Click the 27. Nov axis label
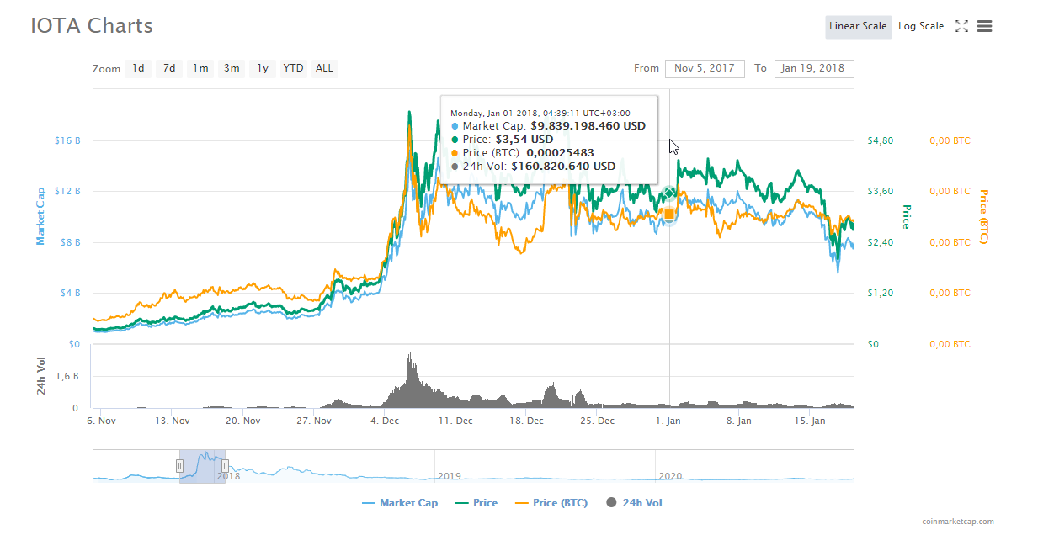Viewport: 1038px width, 535px height. click(316, 421)
